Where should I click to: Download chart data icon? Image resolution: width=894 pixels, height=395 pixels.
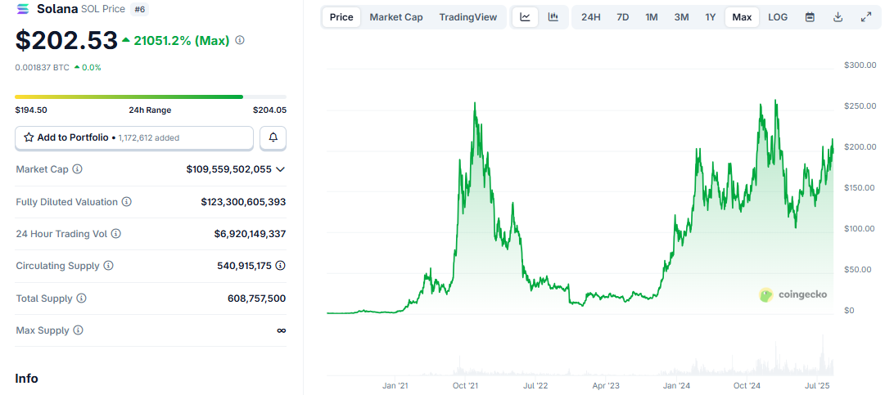pyautogui.click(x=838, y=17)
